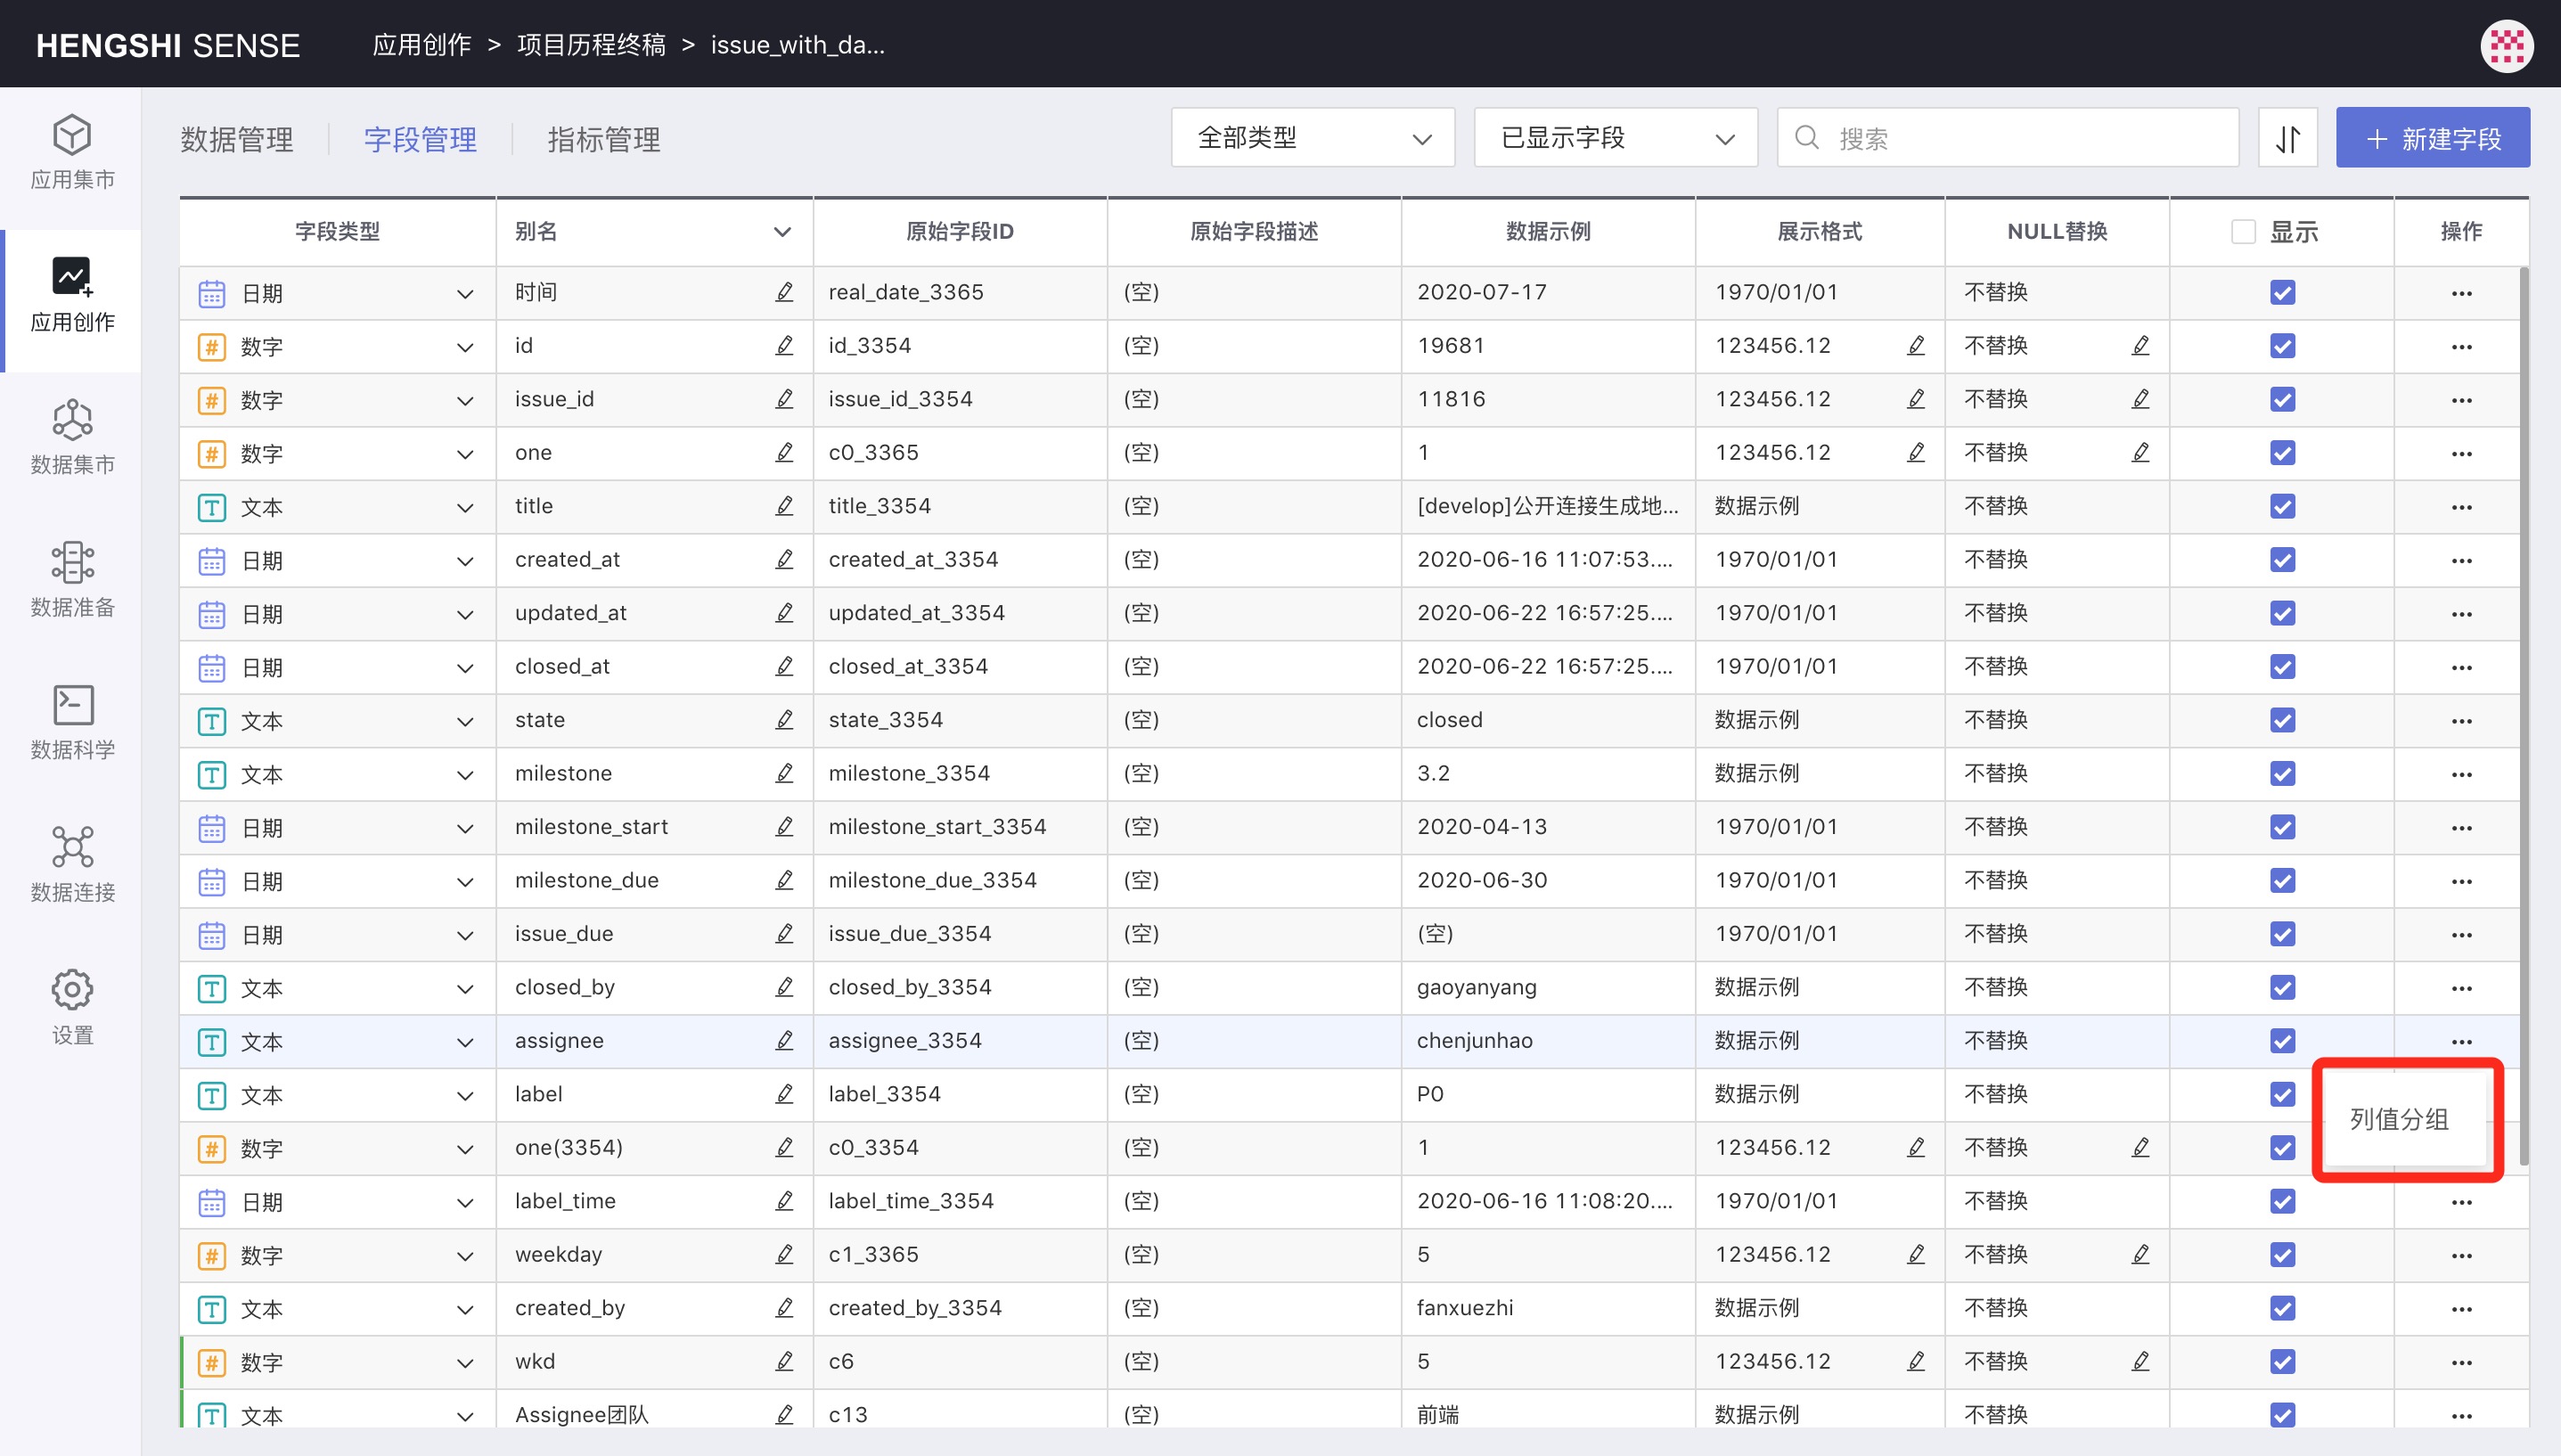
Task: Open more actions for assignee row
Action: click(x=2461, y=1042)
